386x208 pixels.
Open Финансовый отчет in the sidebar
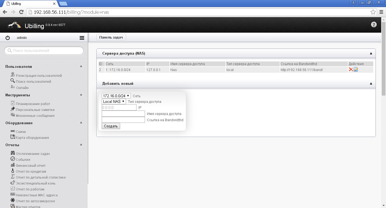click(x=30, y=166)
